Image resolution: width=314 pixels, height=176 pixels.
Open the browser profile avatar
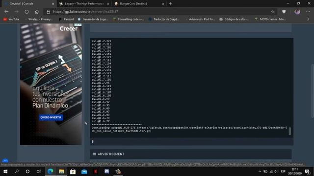[x=297, y=12]
